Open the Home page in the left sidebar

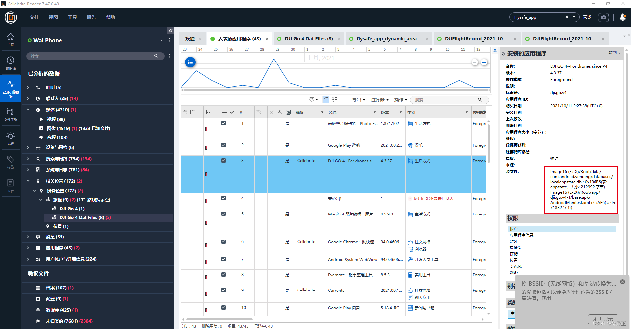[11, 39]
